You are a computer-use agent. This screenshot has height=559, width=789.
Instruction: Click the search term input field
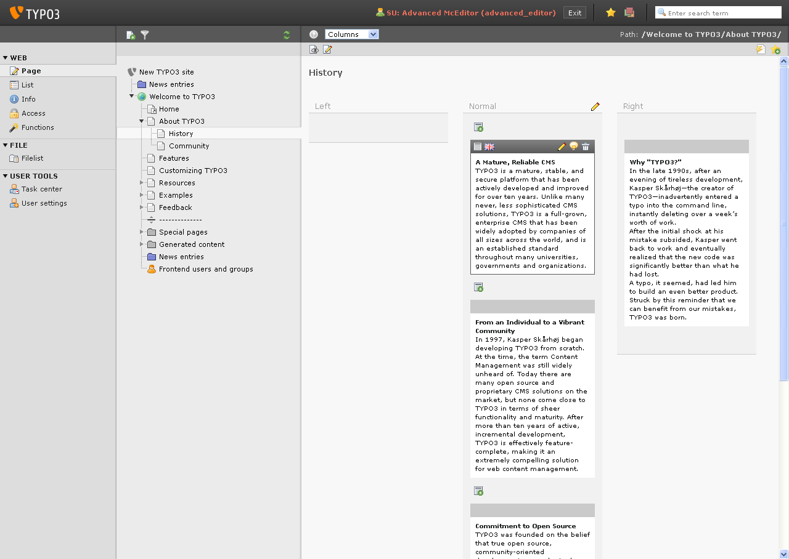point(718,12)
